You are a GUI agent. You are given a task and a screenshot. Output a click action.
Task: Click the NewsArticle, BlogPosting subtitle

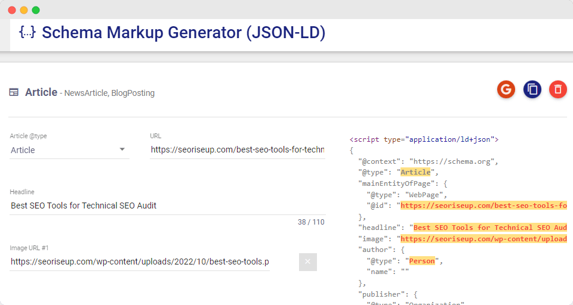point(109,94)
